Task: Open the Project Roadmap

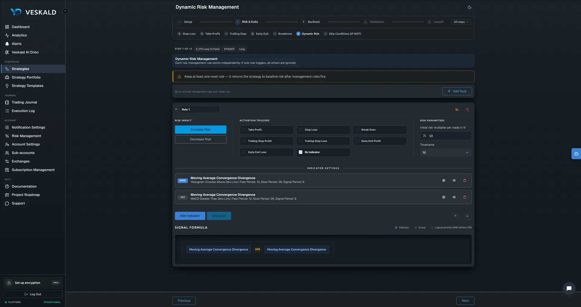Action: click(33, 195)
